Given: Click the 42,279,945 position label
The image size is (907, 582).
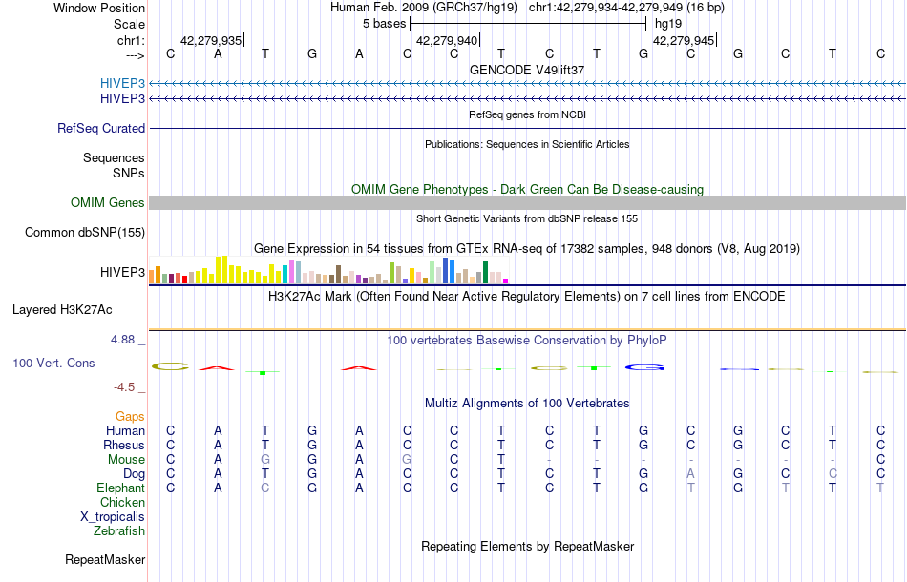Looking at the screenshot, I should pos(684,40).
